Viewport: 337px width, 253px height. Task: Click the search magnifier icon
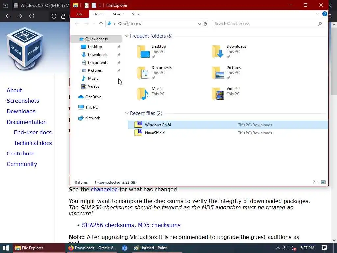pyautogui.click(x=320, y=24)
